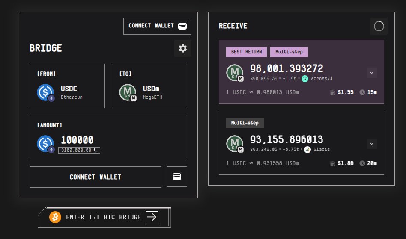Click the $93,249.05 value text
The image size is (406, 239).
[263, 150]
